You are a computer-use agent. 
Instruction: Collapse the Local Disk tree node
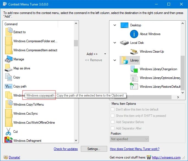pyautogui.click(x=115, y=43)
